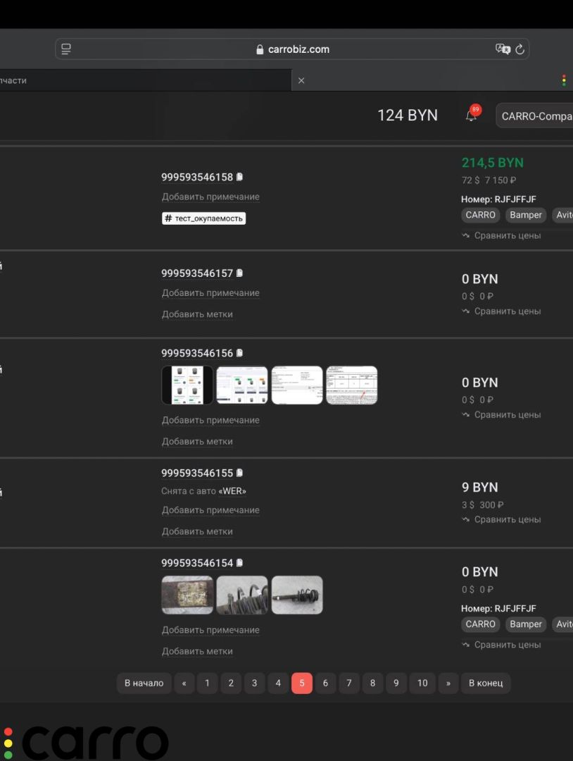The width and height of the screenshot is (573, 761).
Task: Click the 9 BYN price
Action: click(480, 488)
